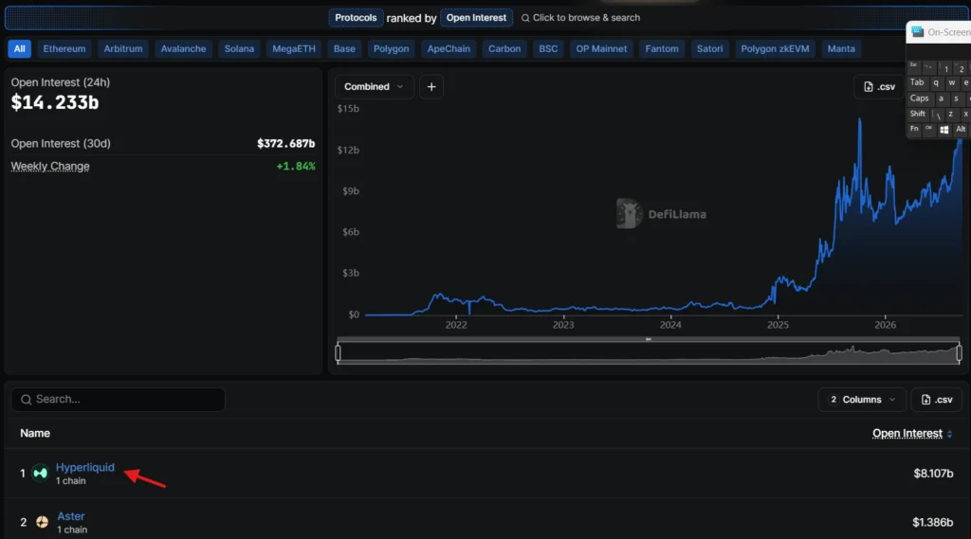This screenshot has width=971, height=539.
Task: Click the Weekly Change label
Action: 50,167
